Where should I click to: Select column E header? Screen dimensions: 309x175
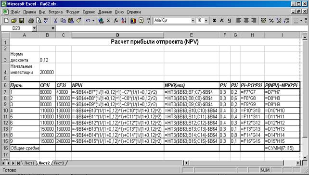pos(192,35)
